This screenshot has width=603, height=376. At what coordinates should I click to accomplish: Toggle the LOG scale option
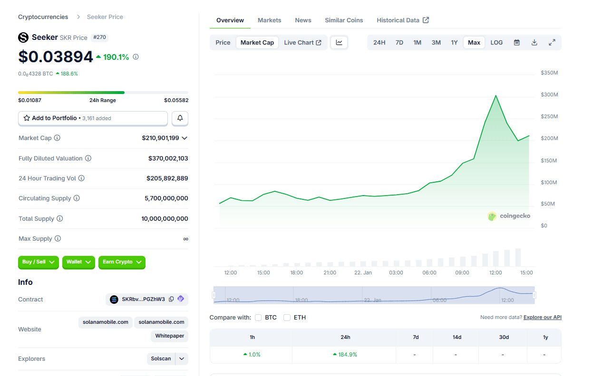click(x=496, y=42)
